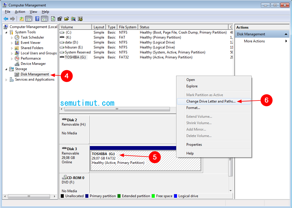Choose Change Drive Letter and Paths
The height and width of the screenshot is (208, 292).
coord(214,101)
